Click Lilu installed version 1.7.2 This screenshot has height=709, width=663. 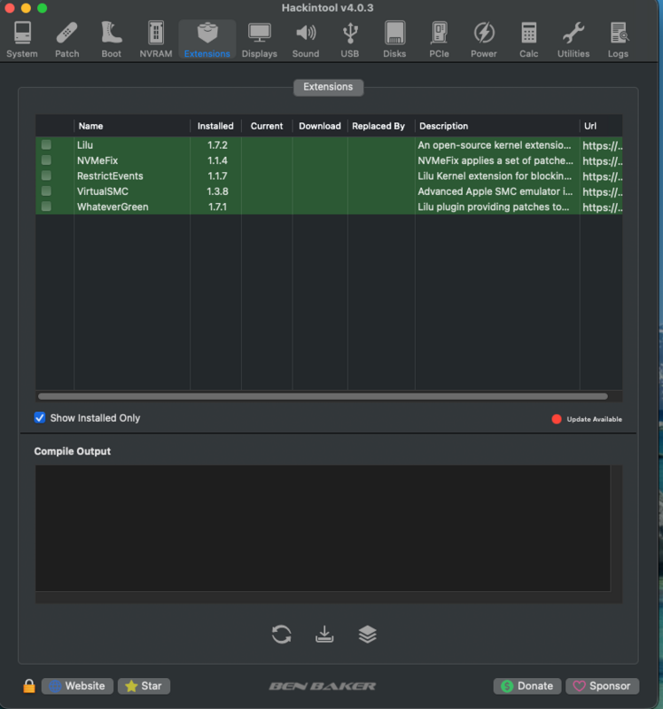coord(217,145)
